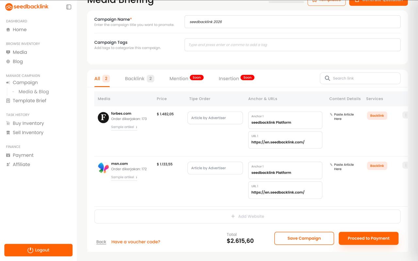Click the Content Details column header
The width and height of the screenshot is (418, 261).
tap(345, 99)
